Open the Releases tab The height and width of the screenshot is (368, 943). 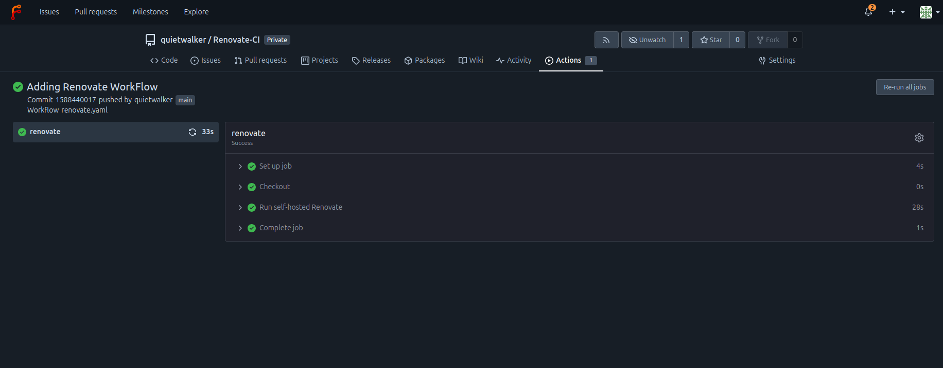pos(371,60)
